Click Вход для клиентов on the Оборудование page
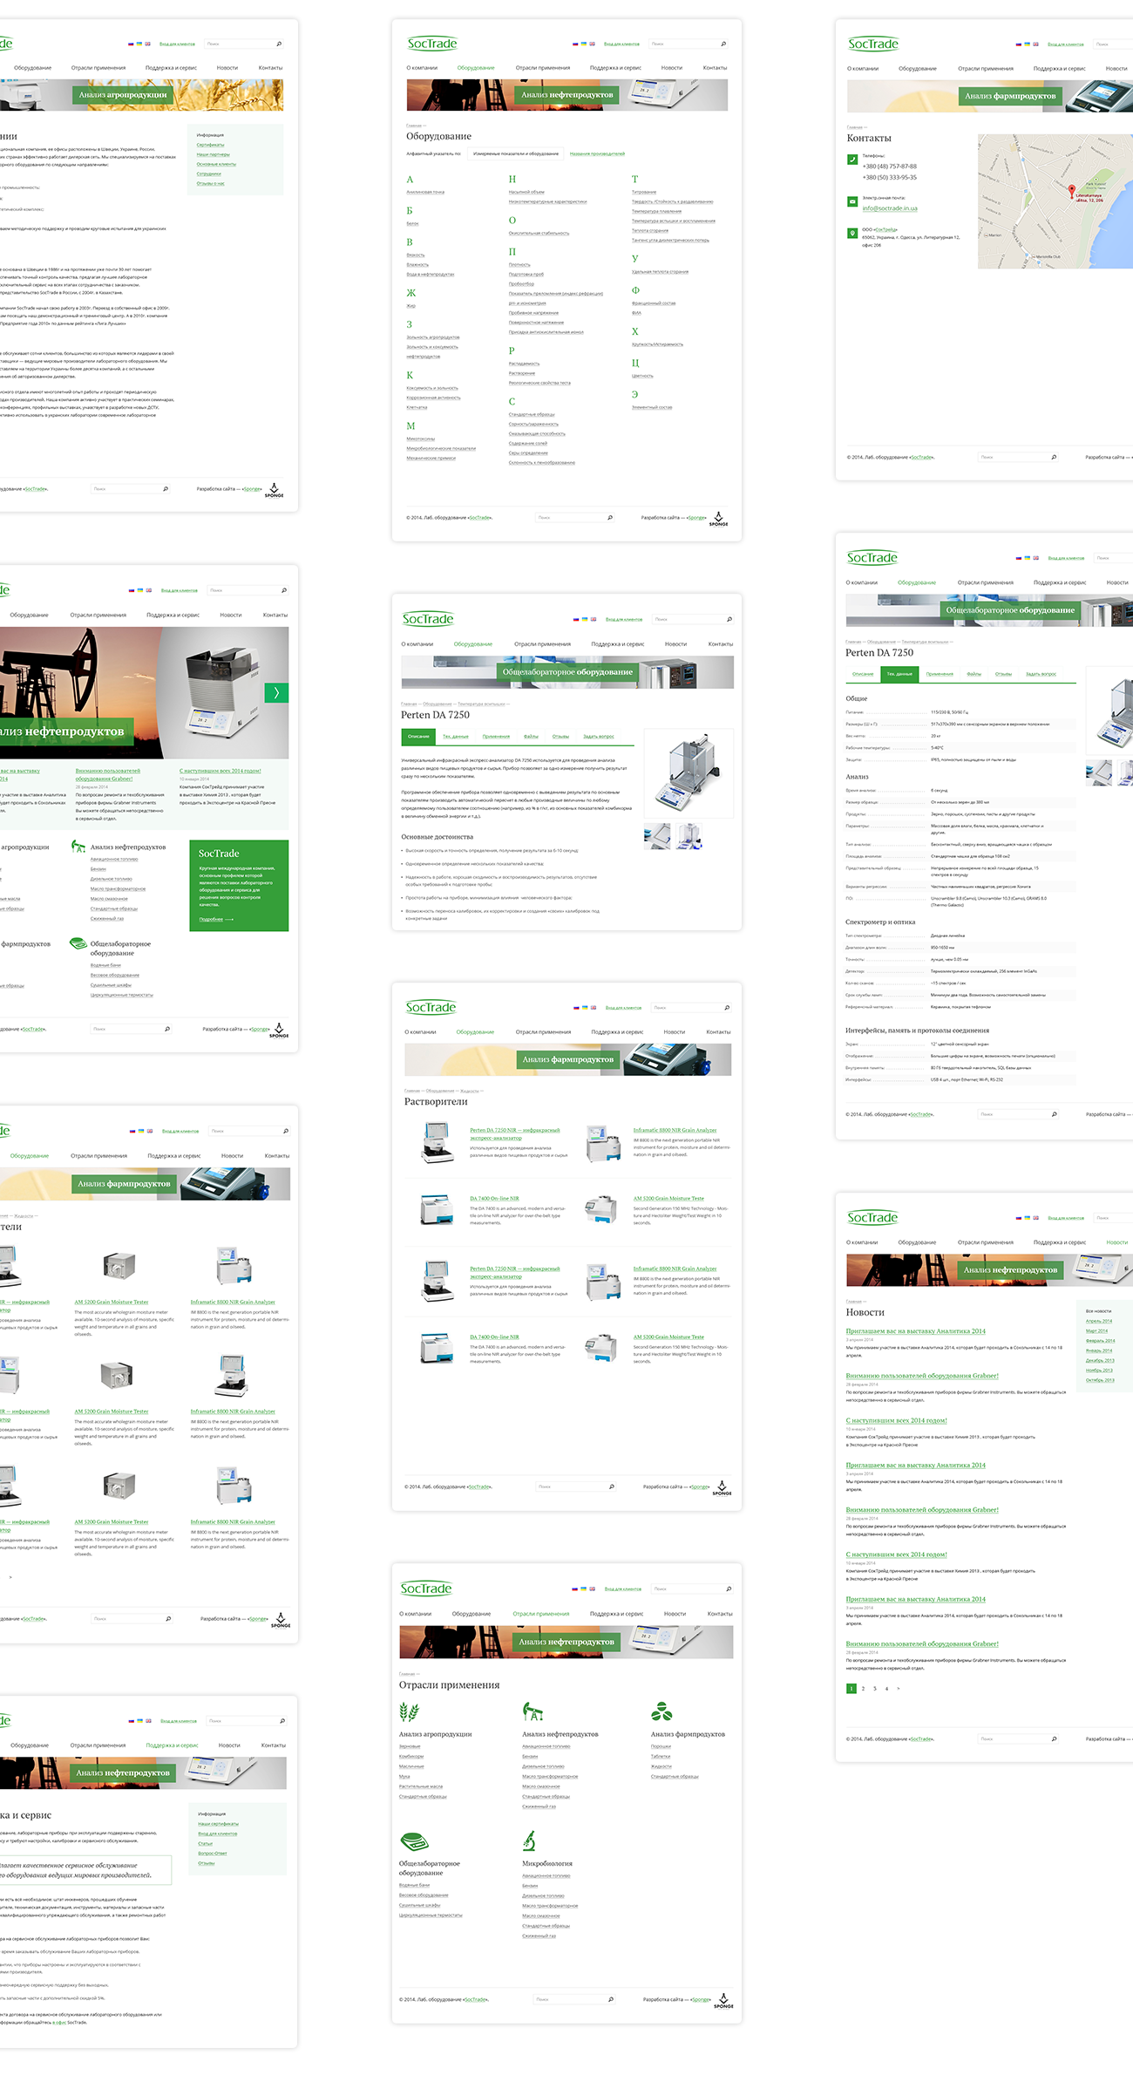 coord(622,44)
